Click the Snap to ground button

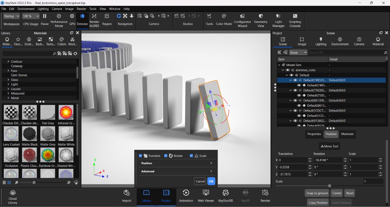(x=317, y=193)
